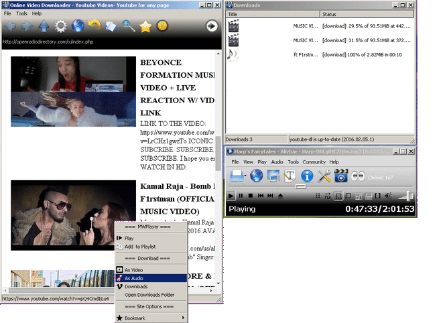Choose As Audio download option

point(151,278)
